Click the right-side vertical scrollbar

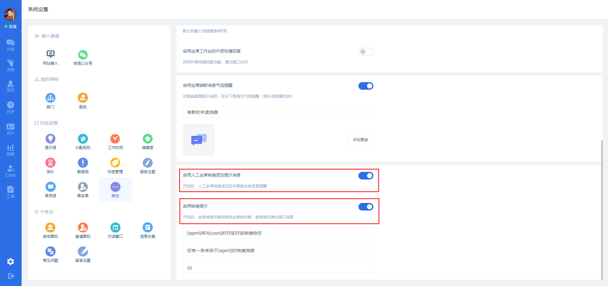[x=602, y=209]
